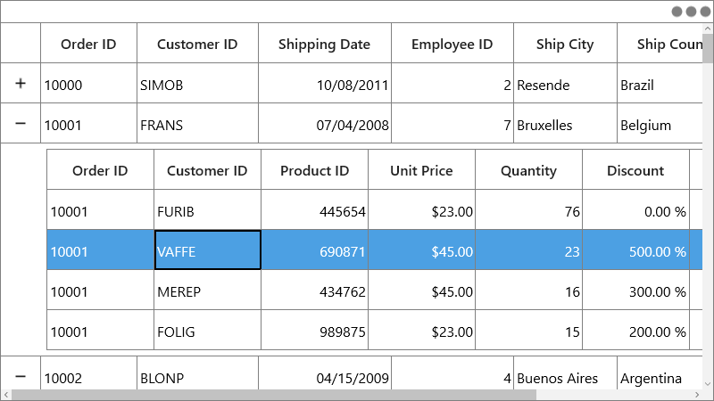Click the vertical scrollbar down arrow
Viewport: 714px width, 401px height.
point(708,384)
